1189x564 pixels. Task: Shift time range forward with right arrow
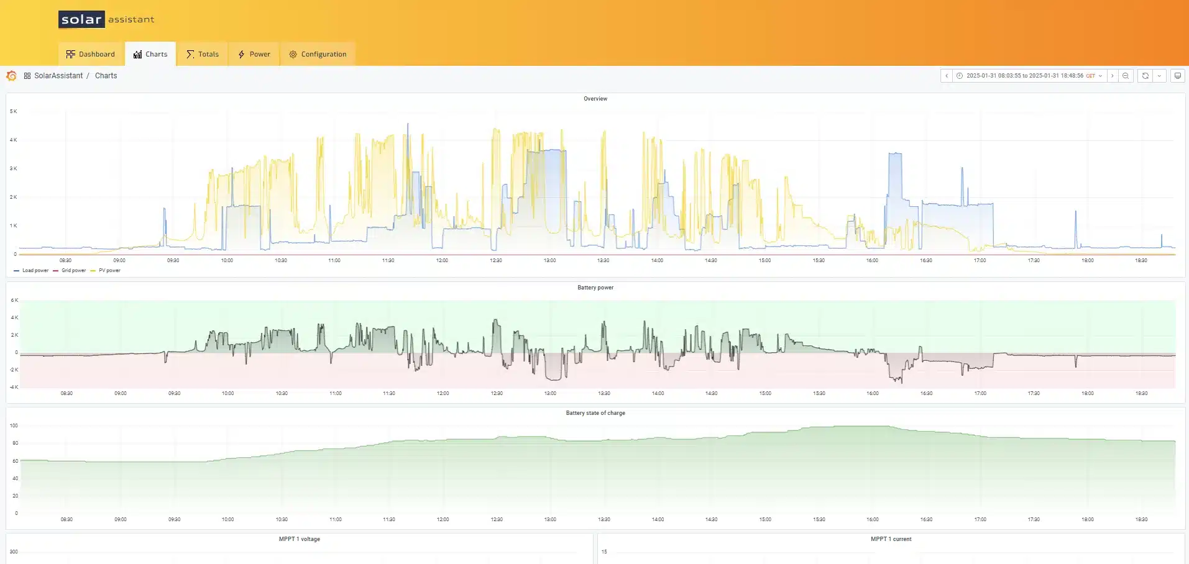(1113, 76)
